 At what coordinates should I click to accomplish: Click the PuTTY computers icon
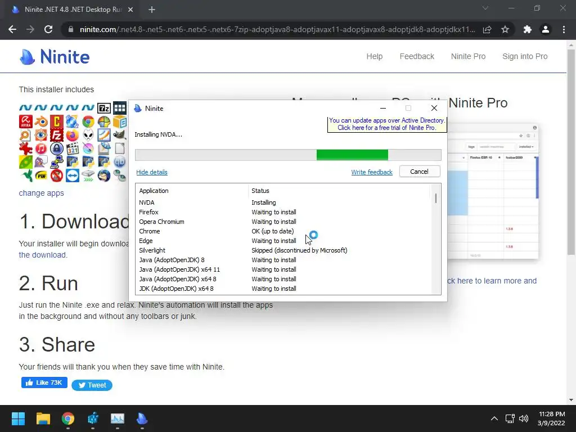pyautogui.click(x=57, y=162)
